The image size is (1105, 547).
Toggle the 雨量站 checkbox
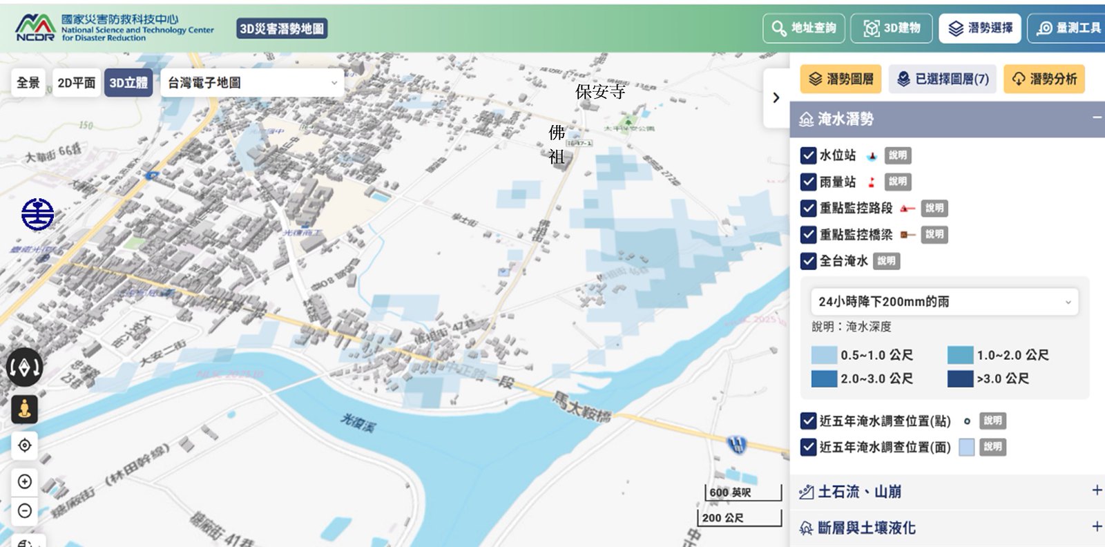[808, 182]
